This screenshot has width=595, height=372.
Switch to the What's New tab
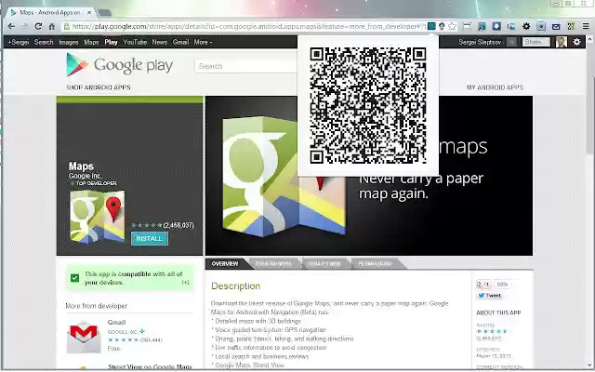click(324, 264)
